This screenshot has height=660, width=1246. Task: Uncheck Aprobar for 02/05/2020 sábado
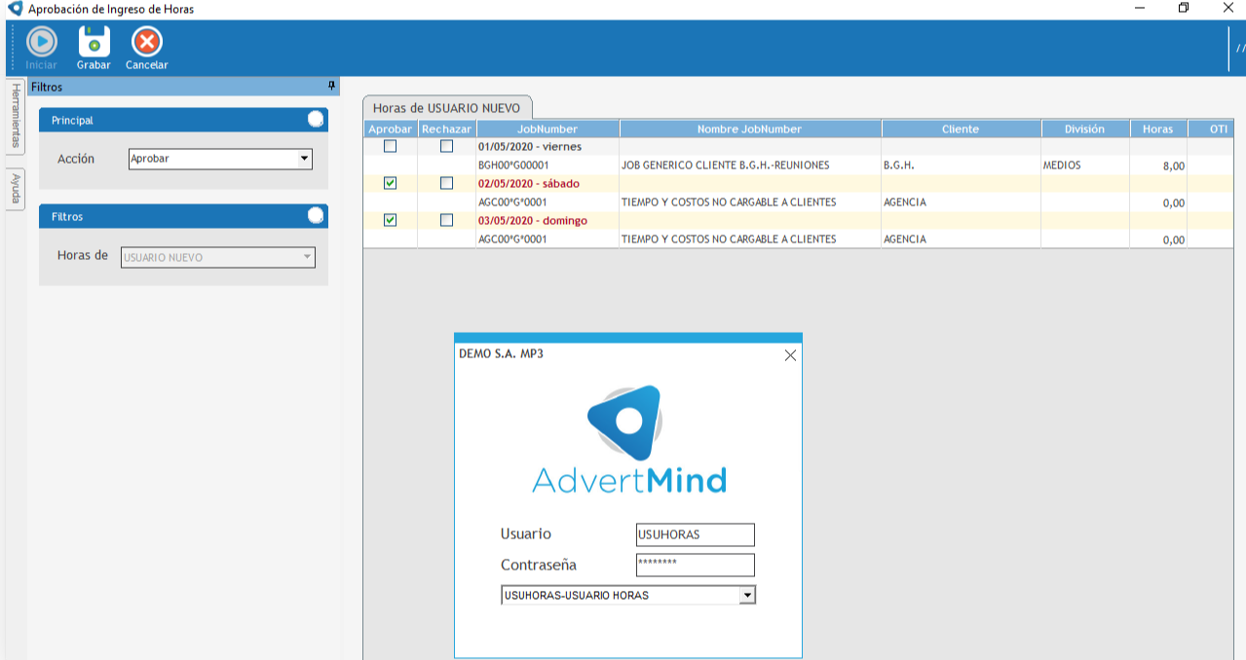390,183
